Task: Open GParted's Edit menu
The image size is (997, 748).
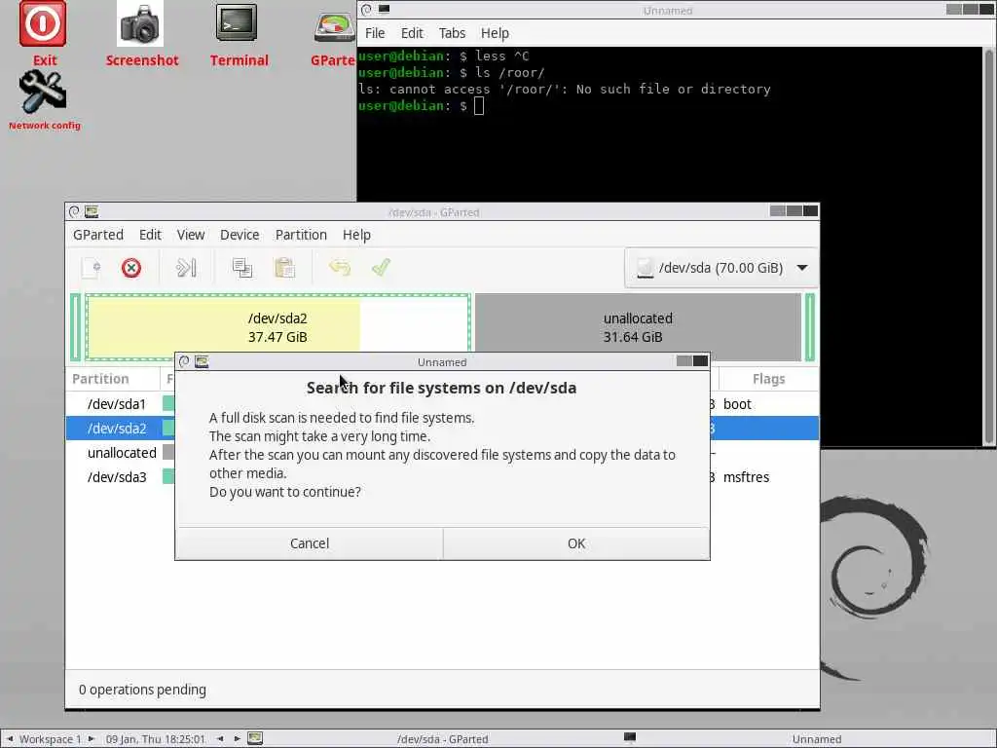Action: pyautogui.click(x=150, y=235)
